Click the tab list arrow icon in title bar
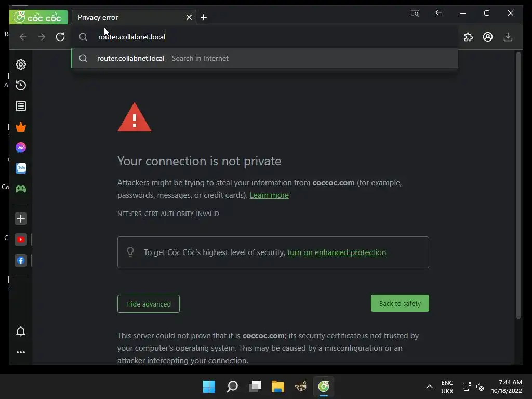The width and height of the screenshot is (532, 399). tap(438, 13)
